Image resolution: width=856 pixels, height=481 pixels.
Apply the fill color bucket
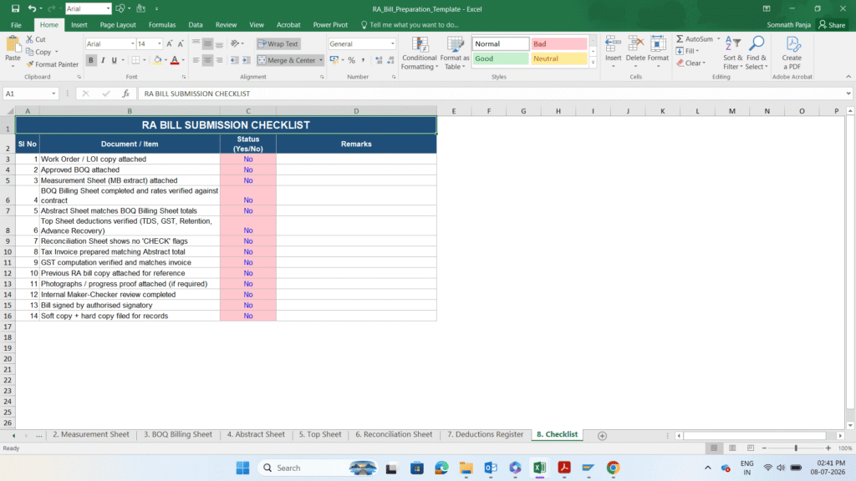(x=157, y=60)
